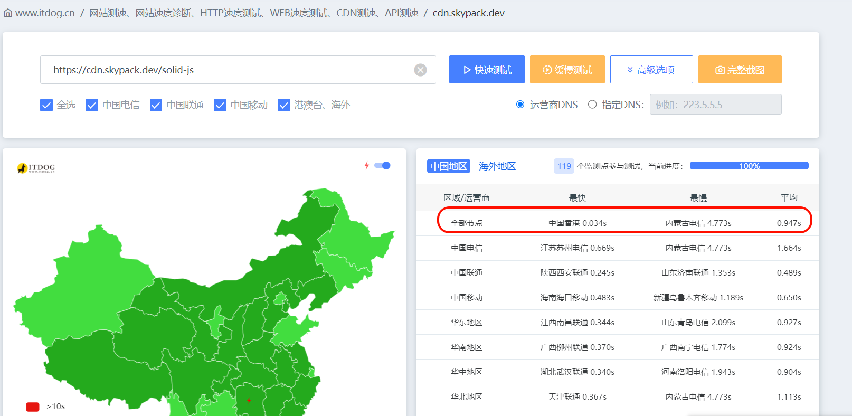Uncheck the 中国移动 checkbox
Viewport: 852px width, 416px height.
(x=220, y=105)
